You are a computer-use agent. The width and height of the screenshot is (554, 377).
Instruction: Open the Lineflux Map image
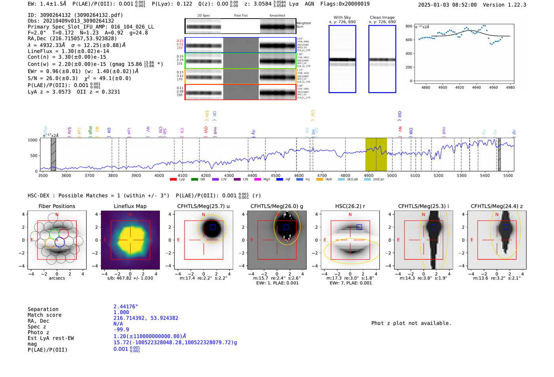(x=130, y=240)
